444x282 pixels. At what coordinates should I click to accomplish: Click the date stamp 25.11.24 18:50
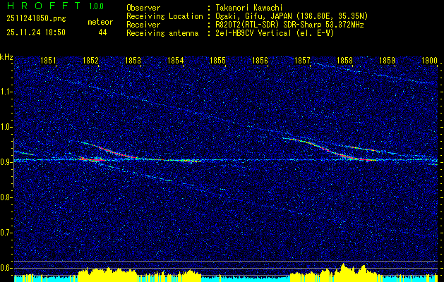(36, 32)
